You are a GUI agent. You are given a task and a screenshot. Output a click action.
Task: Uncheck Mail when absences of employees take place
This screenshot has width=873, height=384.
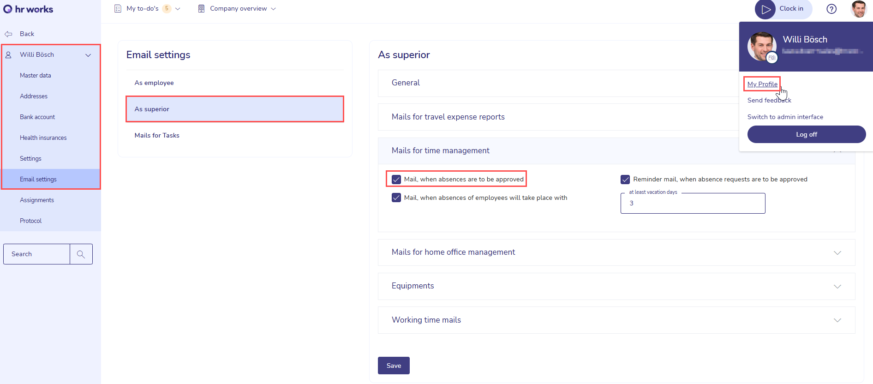(396, 198)
